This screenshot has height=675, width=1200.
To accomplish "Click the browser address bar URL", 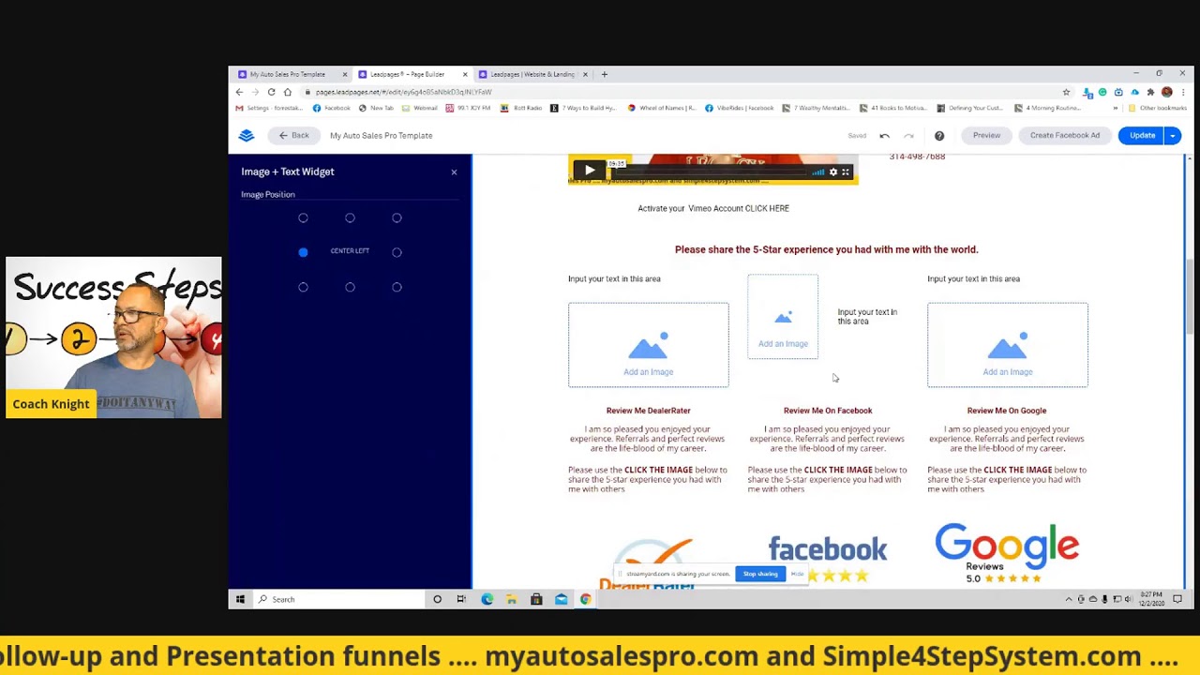I will 403,92.
